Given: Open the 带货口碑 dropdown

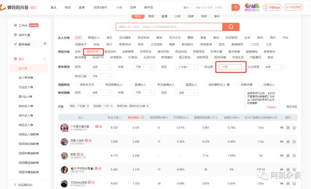Looking at the screenshot, I should [101, 76].
